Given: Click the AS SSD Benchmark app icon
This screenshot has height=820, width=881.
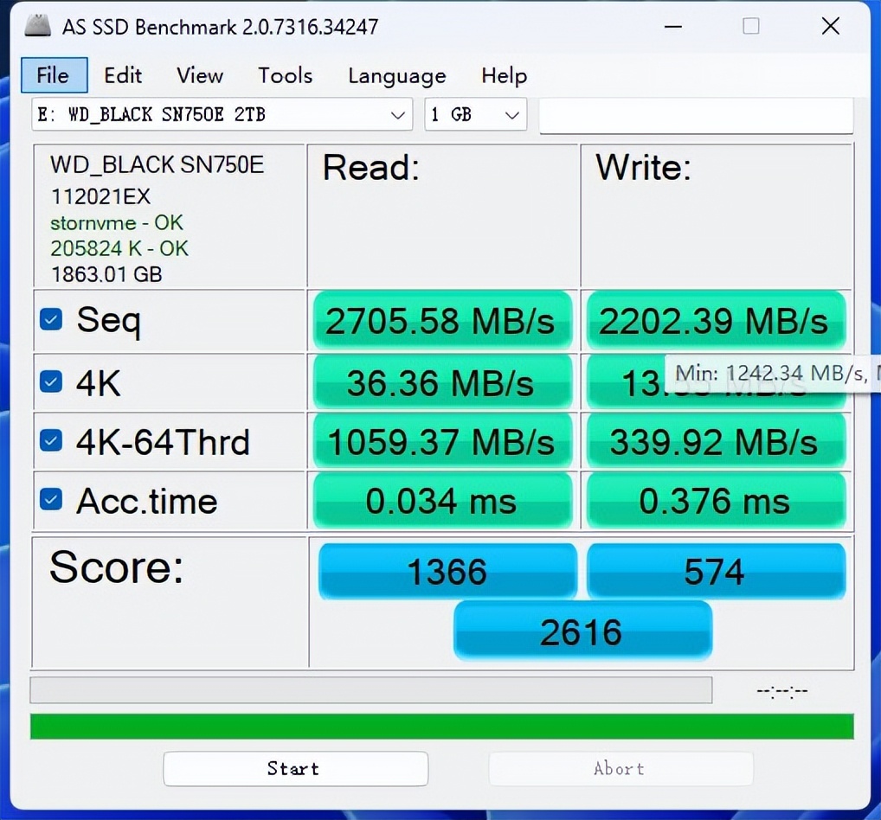Looking at the screenshot, I should coord(37,26).
